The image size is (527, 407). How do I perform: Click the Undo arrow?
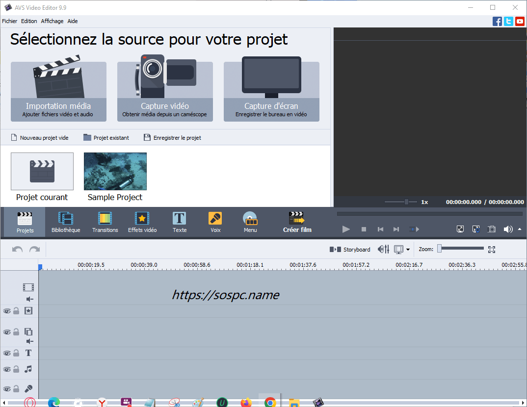click(x=17, y=249)
